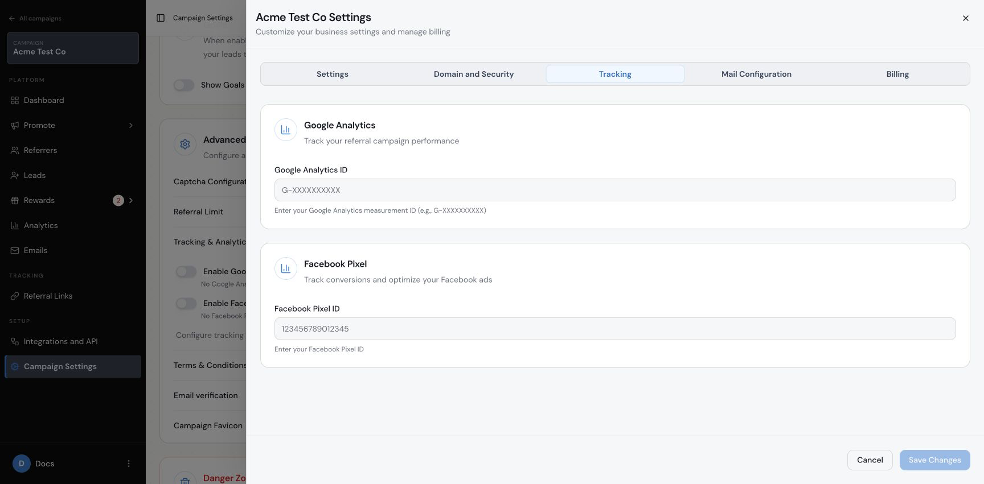Open Leads in the sidebar
Screen dimensions: 984x484
(x=73, y=175)
